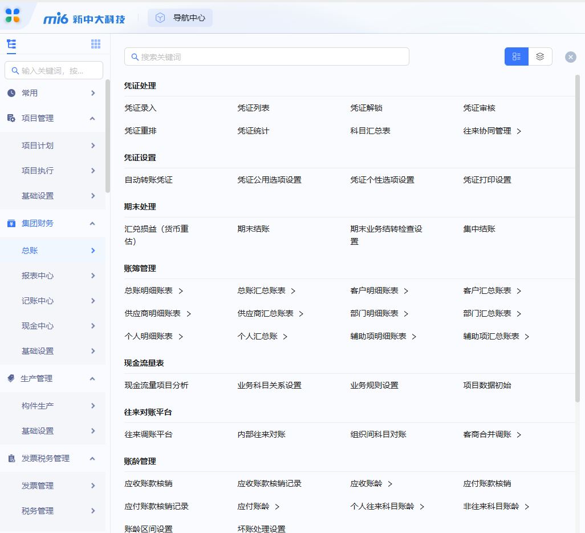Click the 常用 clock icon

tap(11, 93)
